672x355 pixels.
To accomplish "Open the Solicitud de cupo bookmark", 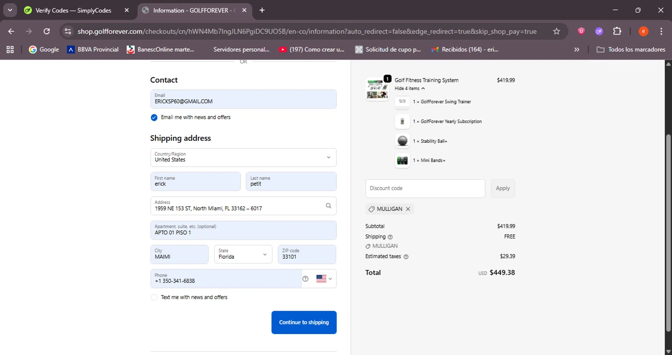I will pos(388,50).
